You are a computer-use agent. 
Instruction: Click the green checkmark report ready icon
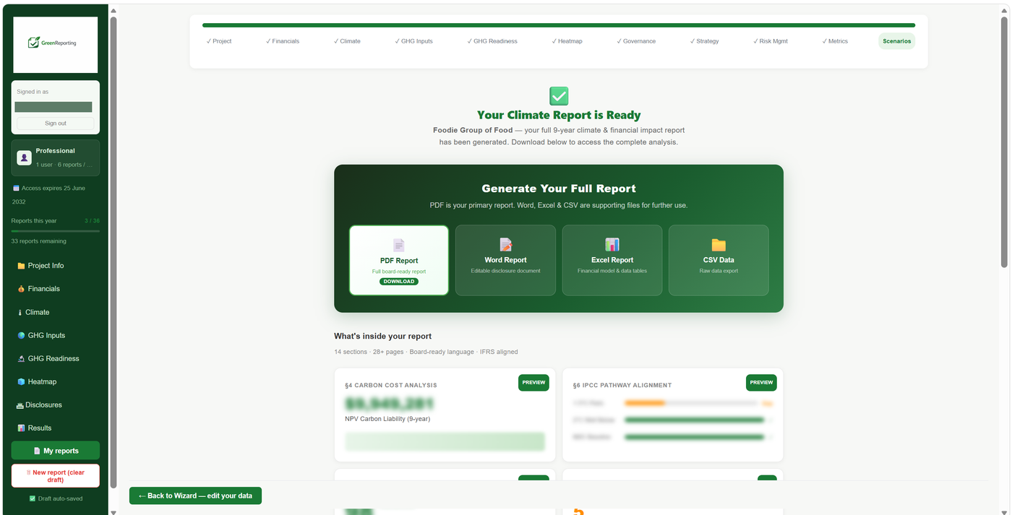click(559, 96)
